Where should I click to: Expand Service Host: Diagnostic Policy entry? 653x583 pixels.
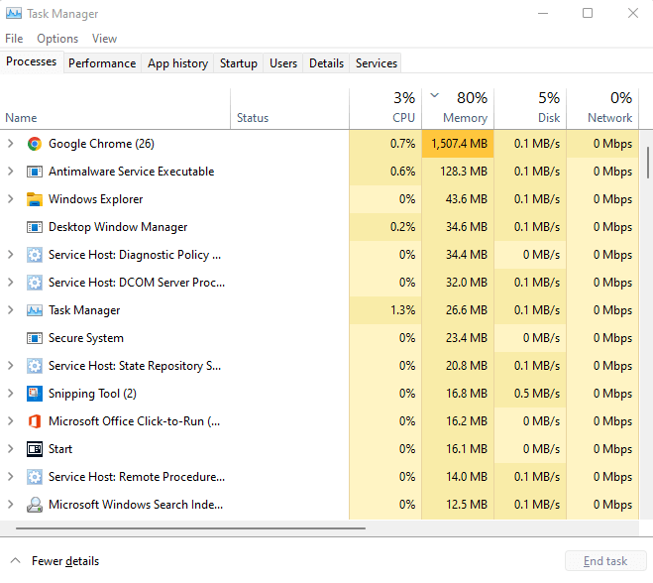pos(11,255)
